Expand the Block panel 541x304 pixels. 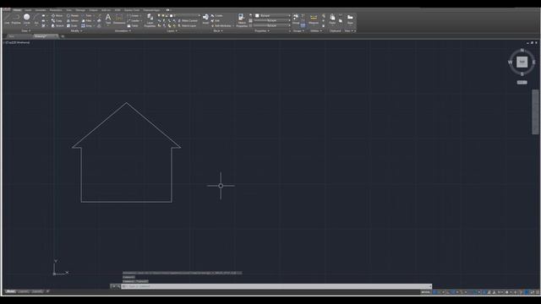coord(218,31)
